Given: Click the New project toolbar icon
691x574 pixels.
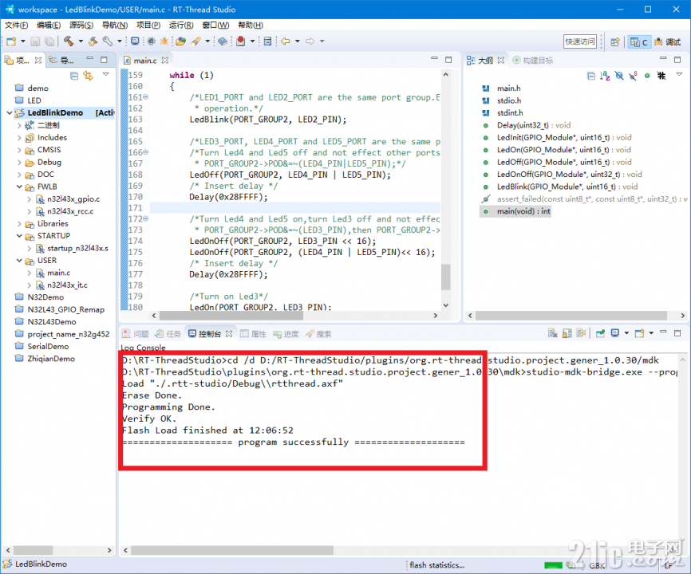Looking at the screenshot, I should (x=11, y=41).
